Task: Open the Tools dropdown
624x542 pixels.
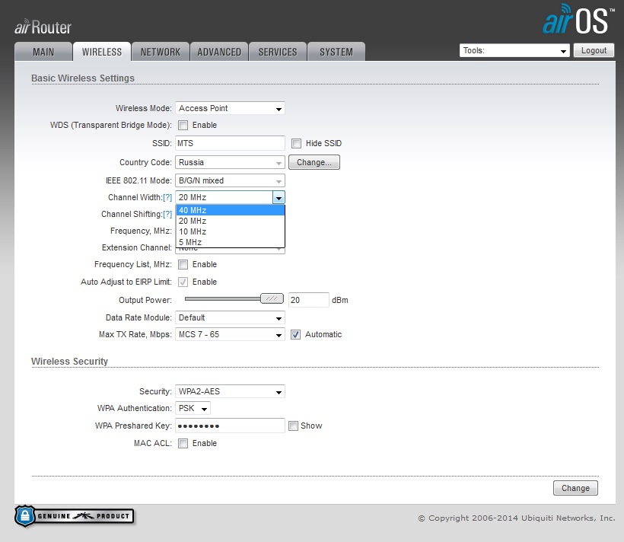Action: [514, 51]
